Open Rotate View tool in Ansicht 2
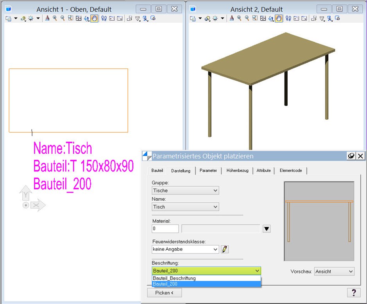The width and height of the screenshot is (367, 304). coord(270,18)
